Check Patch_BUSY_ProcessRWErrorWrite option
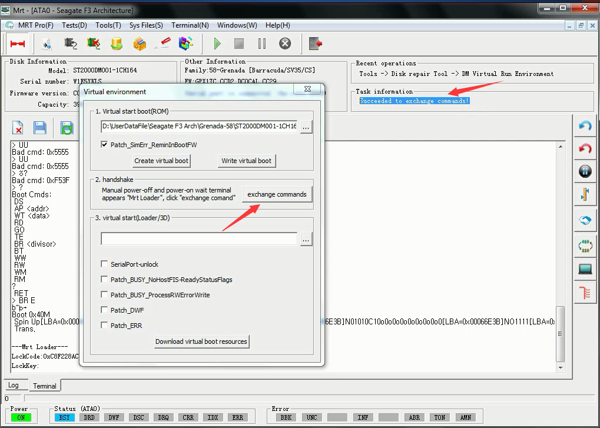Viewport: 600px width, 428px height. 104,294
